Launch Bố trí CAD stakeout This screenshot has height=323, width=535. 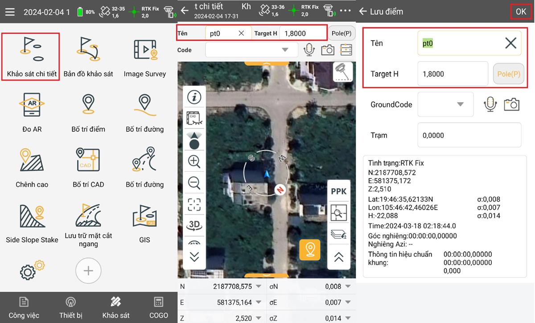pyautogui.click(x=88, y=167)
